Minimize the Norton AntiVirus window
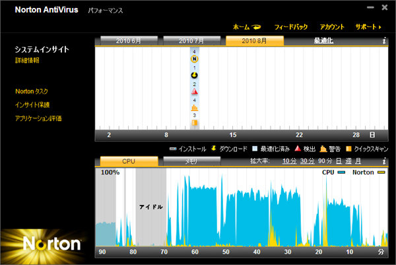Viewport: 396px width, 265px height. [370, 7]
